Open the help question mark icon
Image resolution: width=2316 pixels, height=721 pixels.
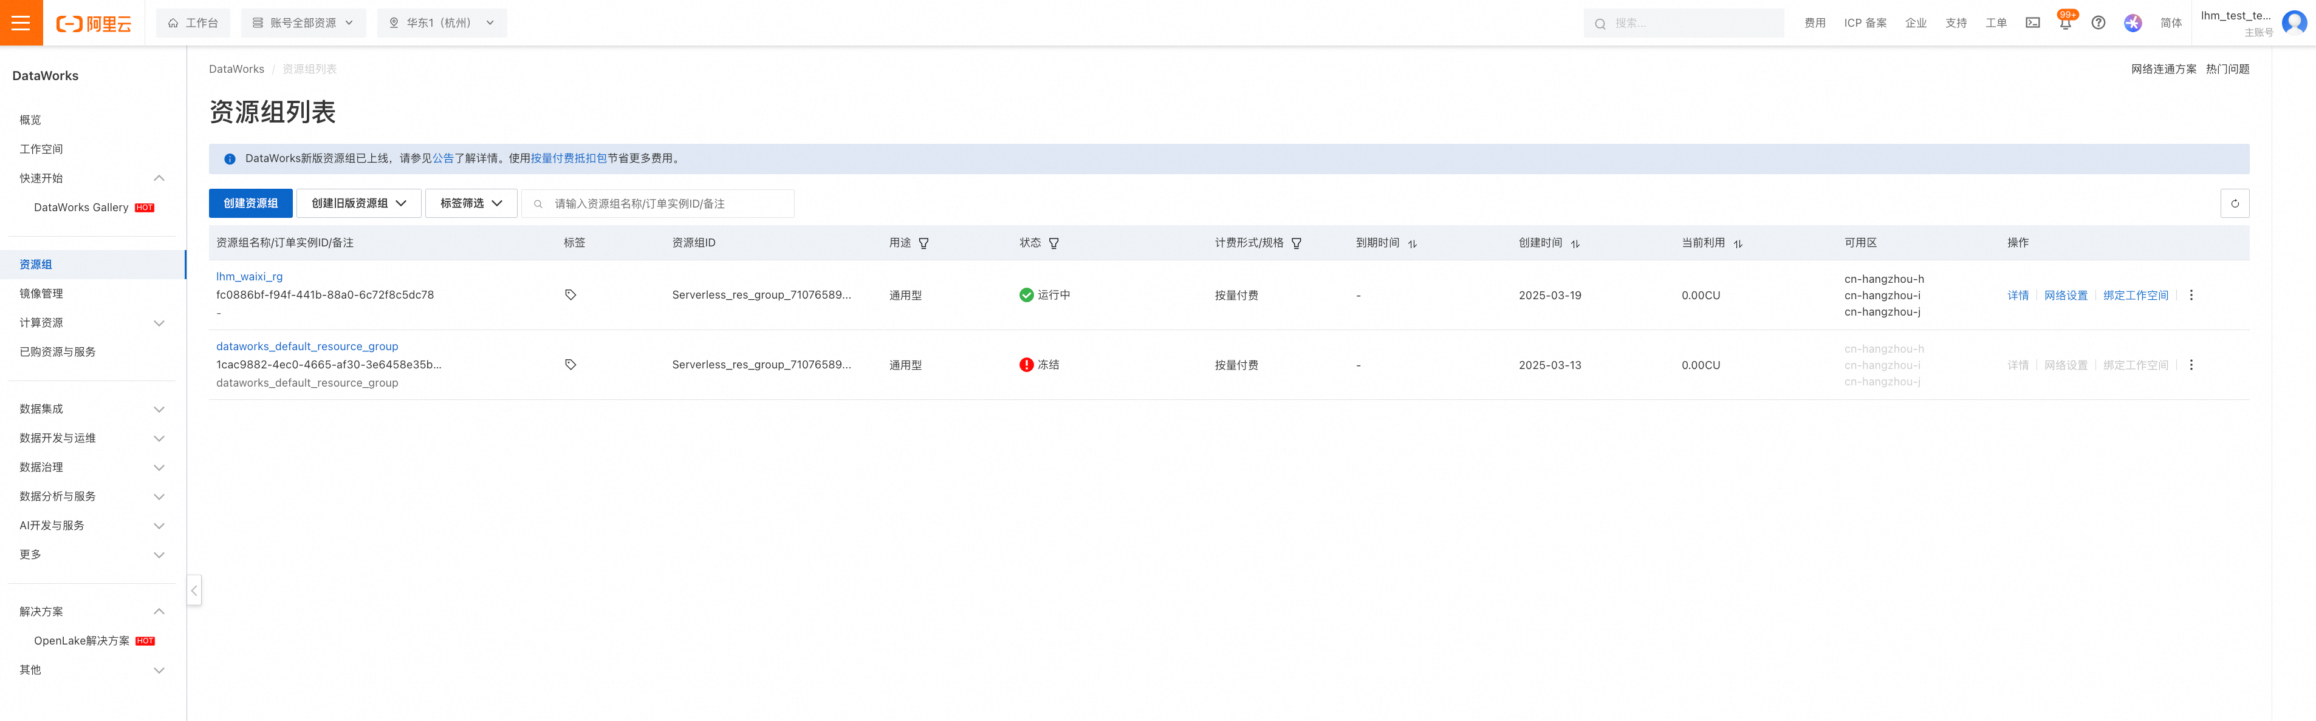pos(2097,23)
